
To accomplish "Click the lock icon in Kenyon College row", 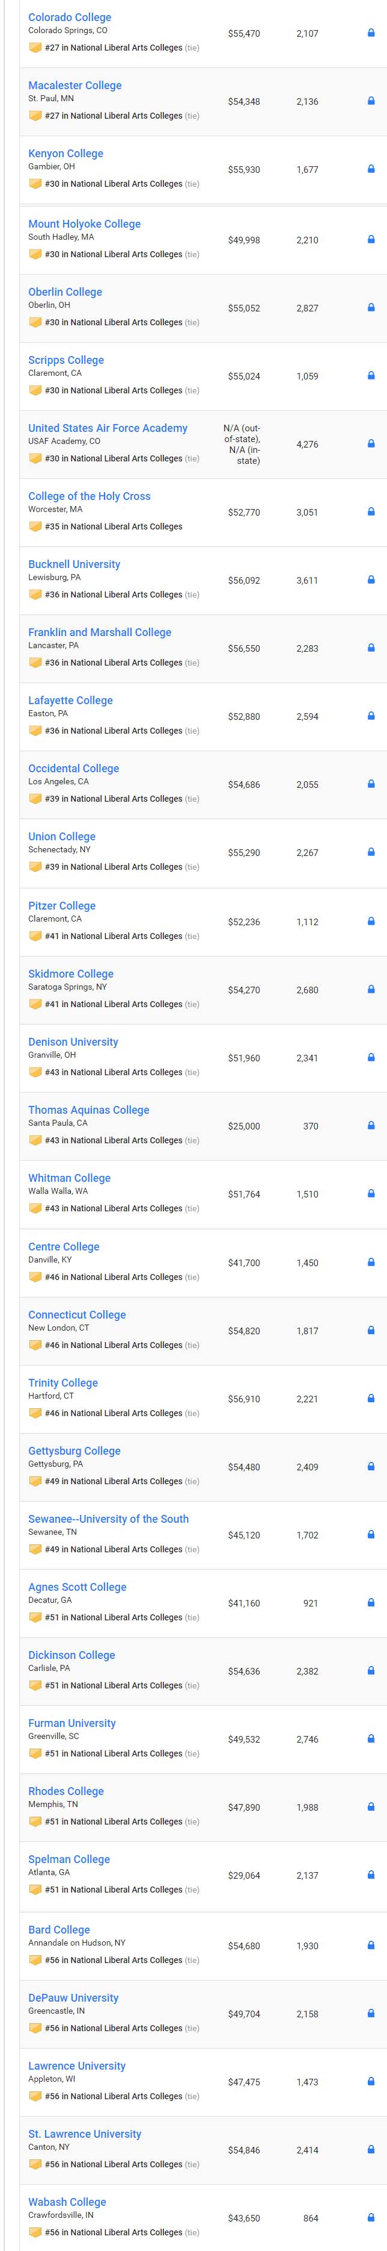I will 371,169.
